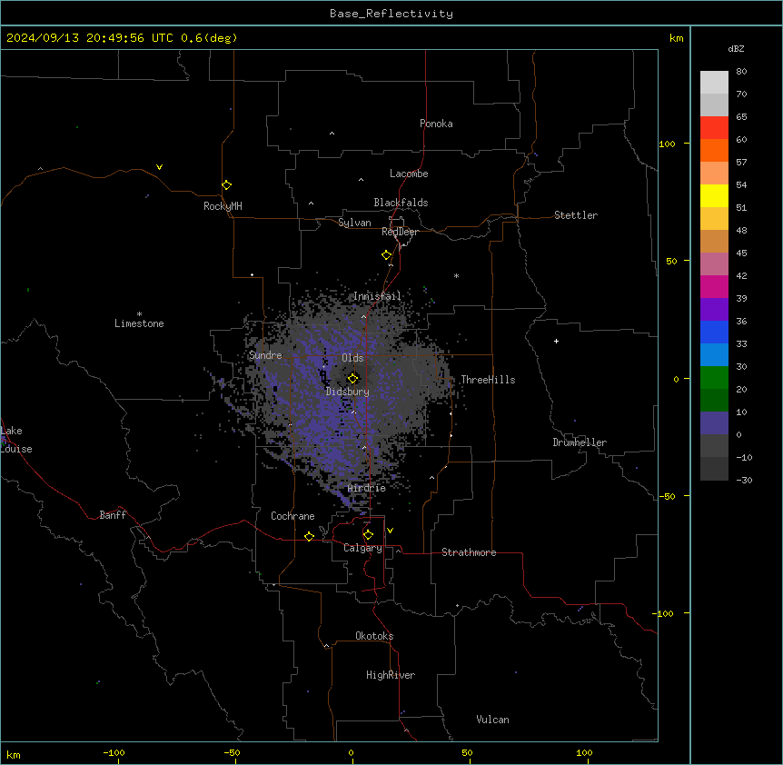
Task: Click the yellow diamond marker below Cochrane
Action: [309, 536]
